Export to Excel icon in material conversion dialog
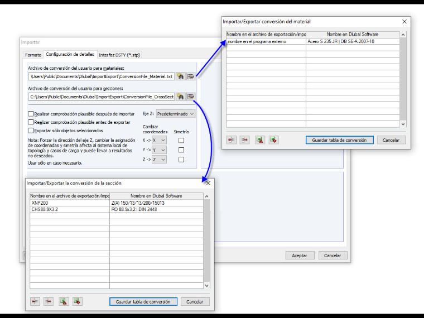 tap(260, 140)
